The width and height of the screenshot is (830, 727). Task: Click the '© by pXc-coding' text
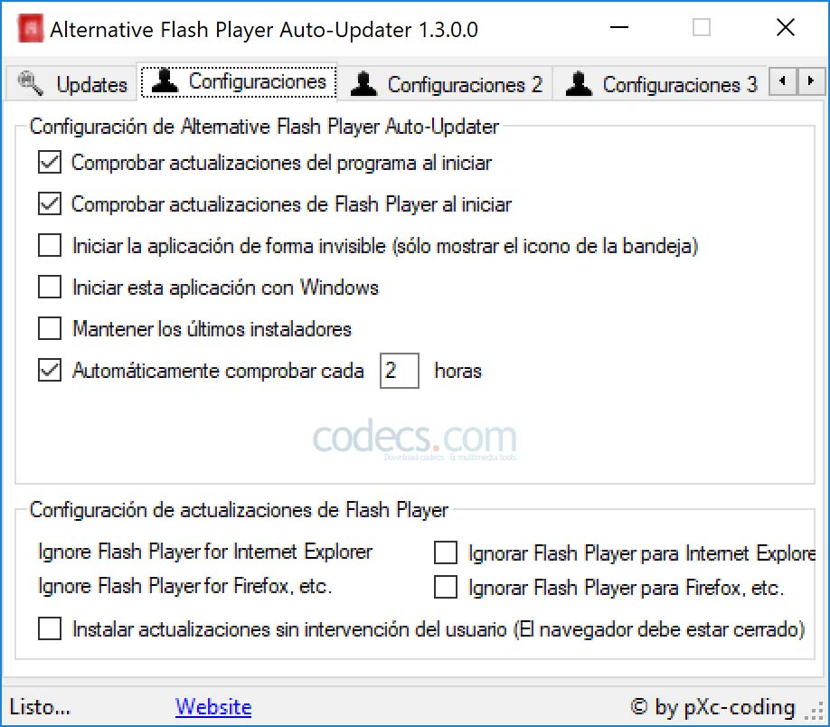point(713,707)
